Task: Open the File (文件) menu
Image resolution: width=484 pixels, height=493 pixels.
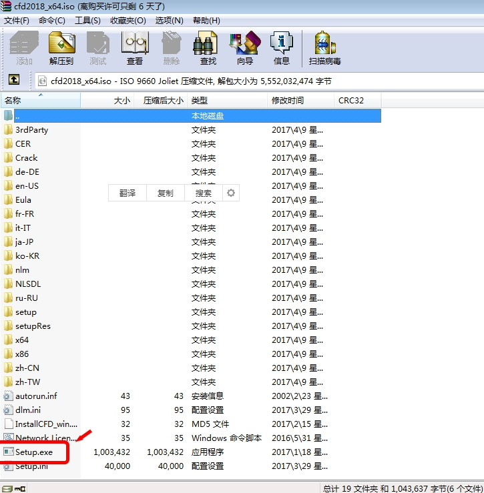Action: (x=17, y=21)
